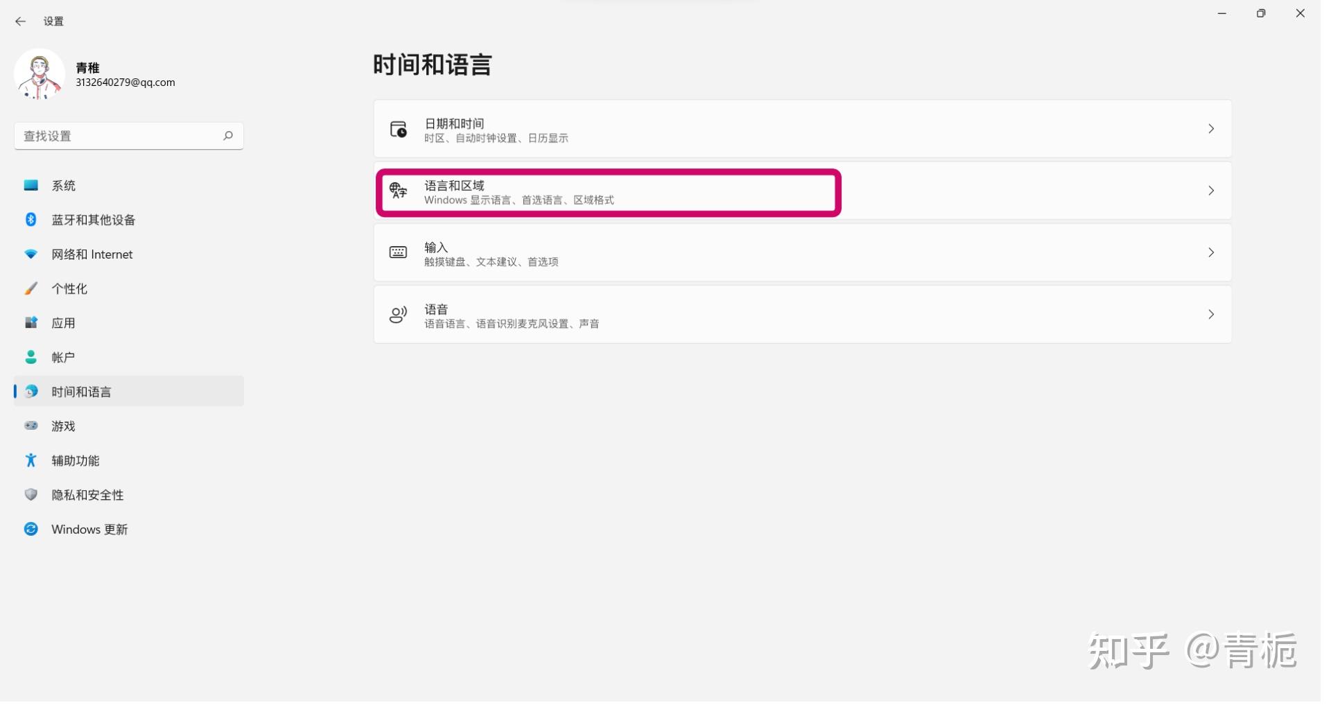Click the 青稚 profile avatar
Screen dimensions: 1331x705
click(39, 74)
